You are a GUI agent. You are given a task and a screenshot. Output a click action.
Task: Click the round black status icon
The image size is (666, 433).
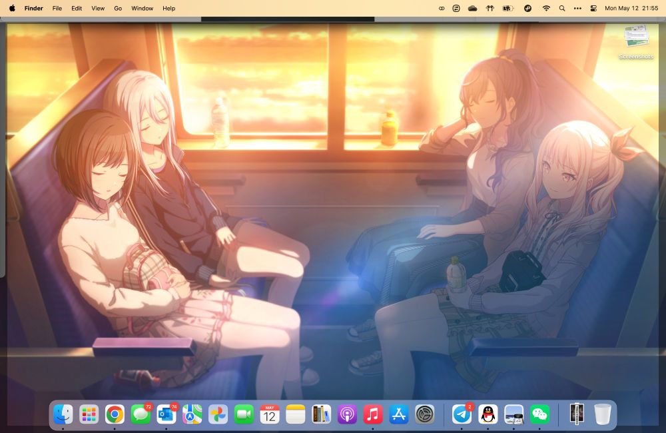tap(527, 8)
